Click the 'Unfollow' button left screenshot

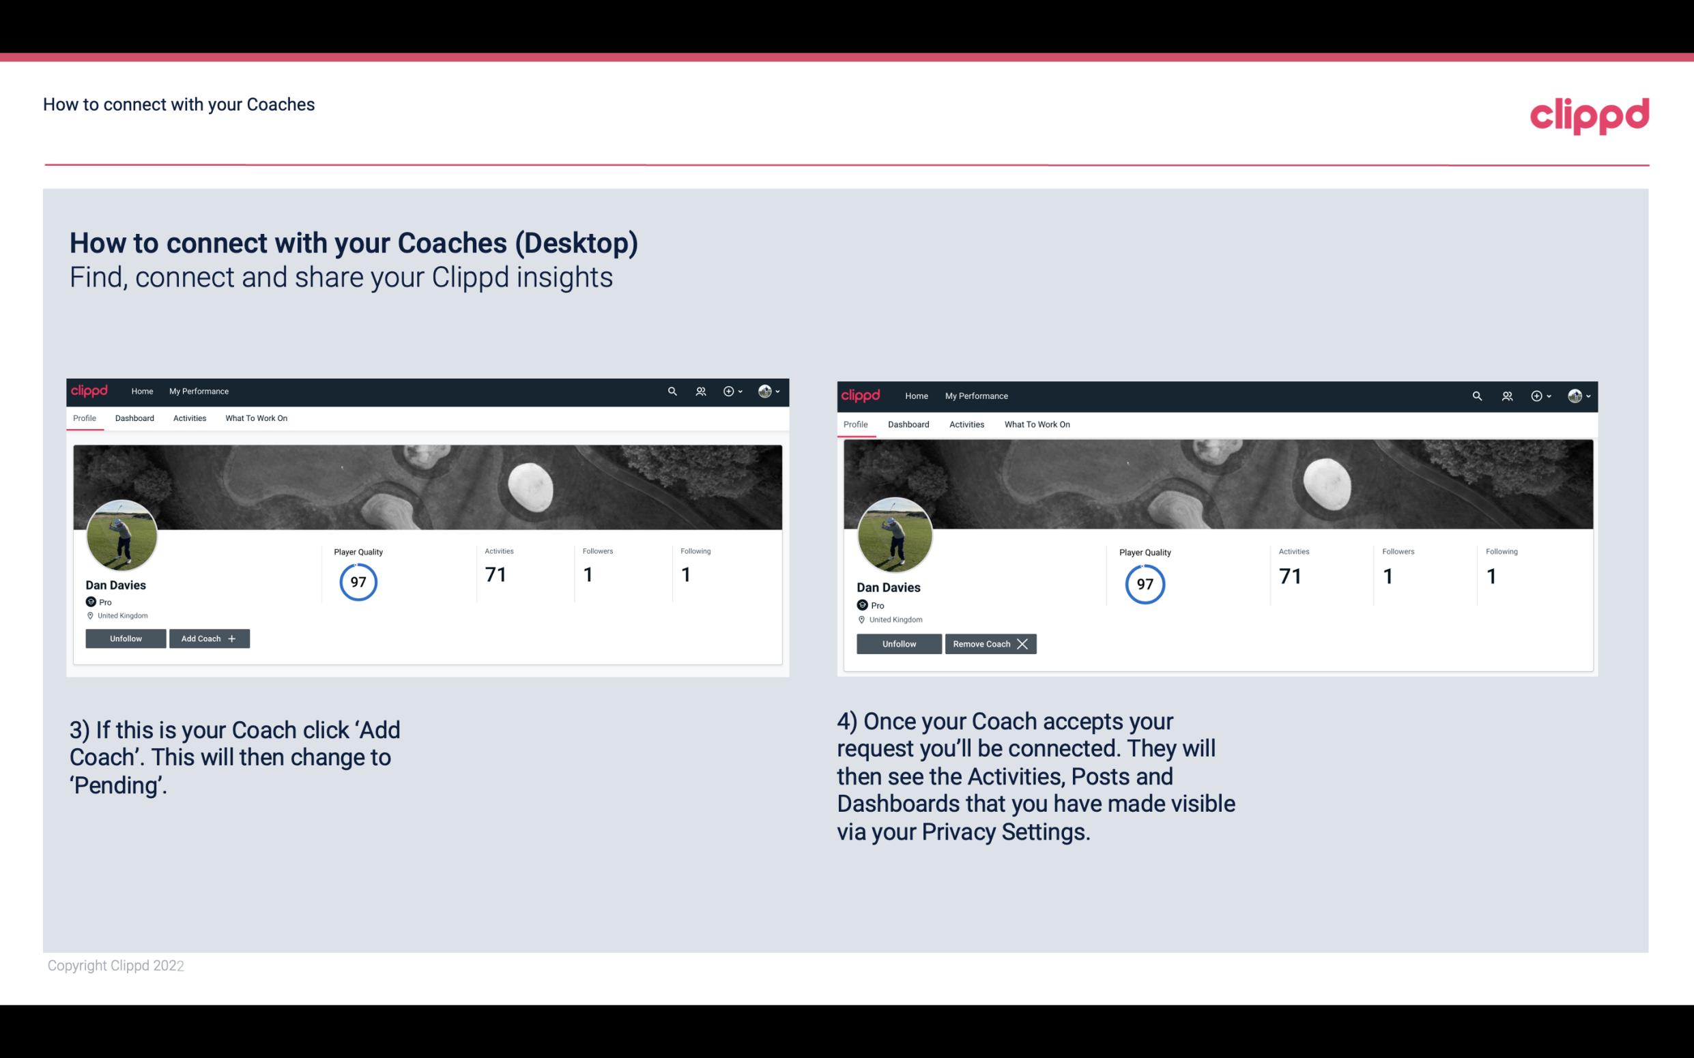(127, 638)
